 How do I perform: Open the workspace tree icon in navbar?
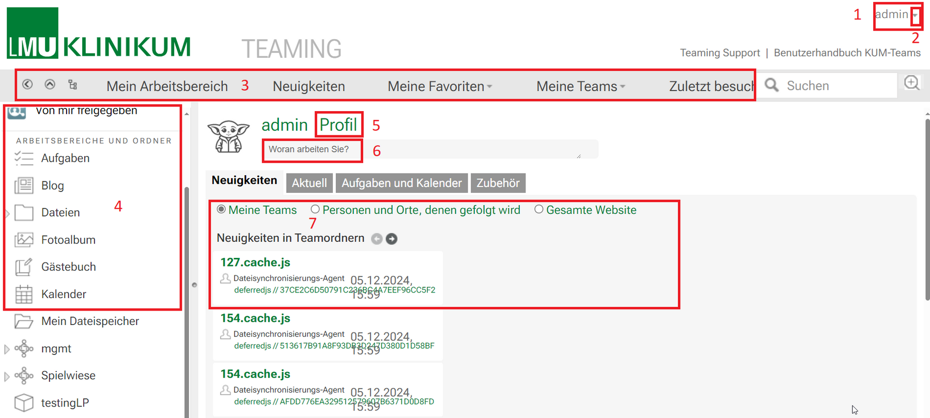[x=73, y=84]
